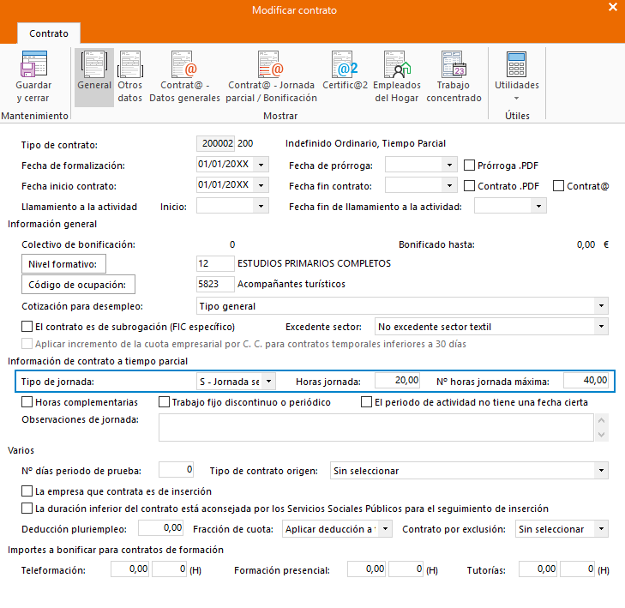Click Formación presencial amount field
This screenshot has height=608, width=625.
pos(367,569)
